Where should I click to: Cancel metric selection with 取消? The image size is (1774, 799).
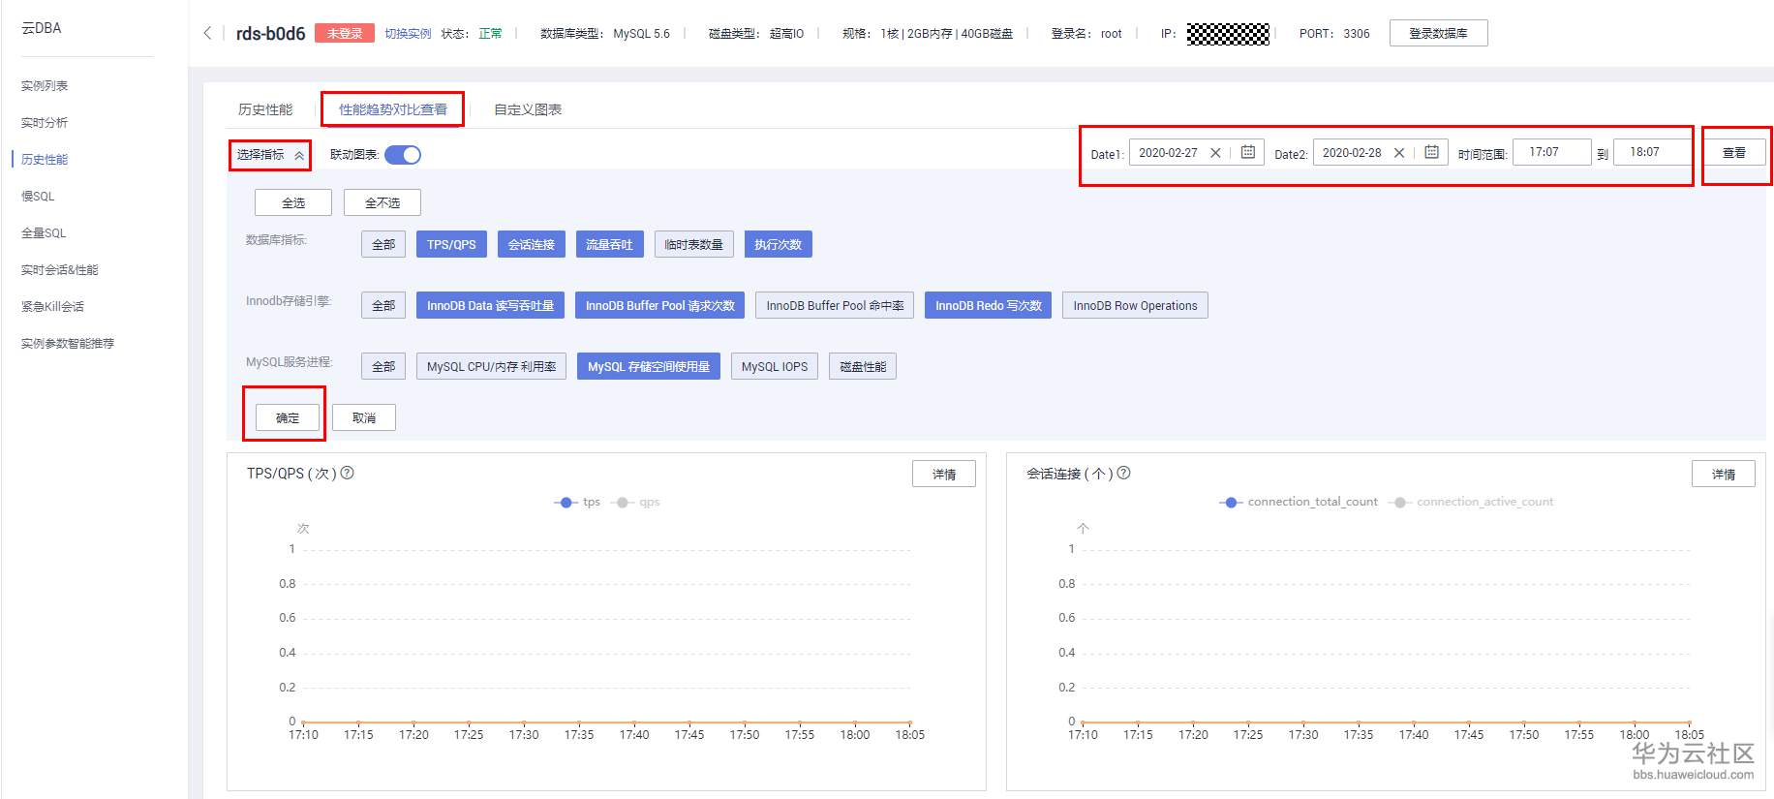[364, 417]
